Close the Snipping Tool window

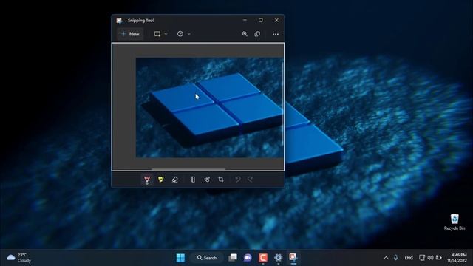tap(276, 20)
